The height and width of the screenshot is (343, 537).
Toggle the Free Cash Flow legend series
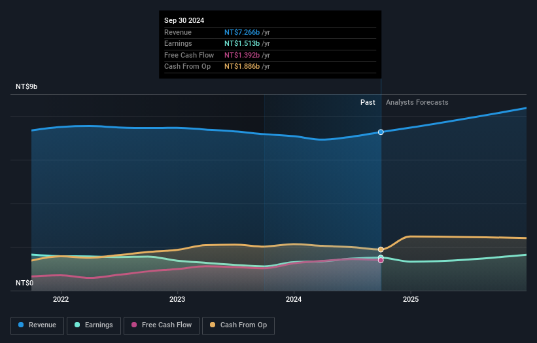point(162,325)
